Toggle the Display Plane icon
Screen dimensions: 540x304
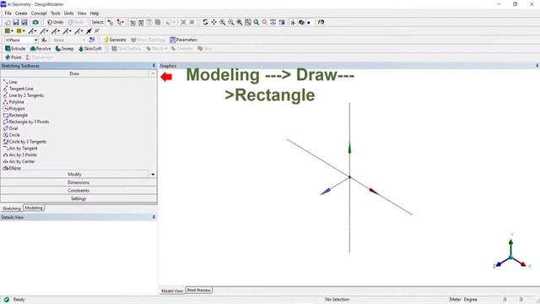tap(293, 23)
